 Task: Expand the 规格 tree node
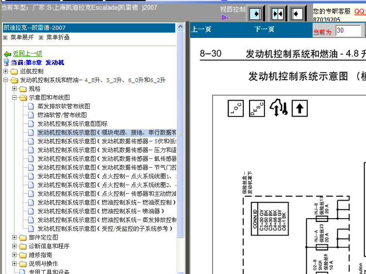tap(14, 88)
